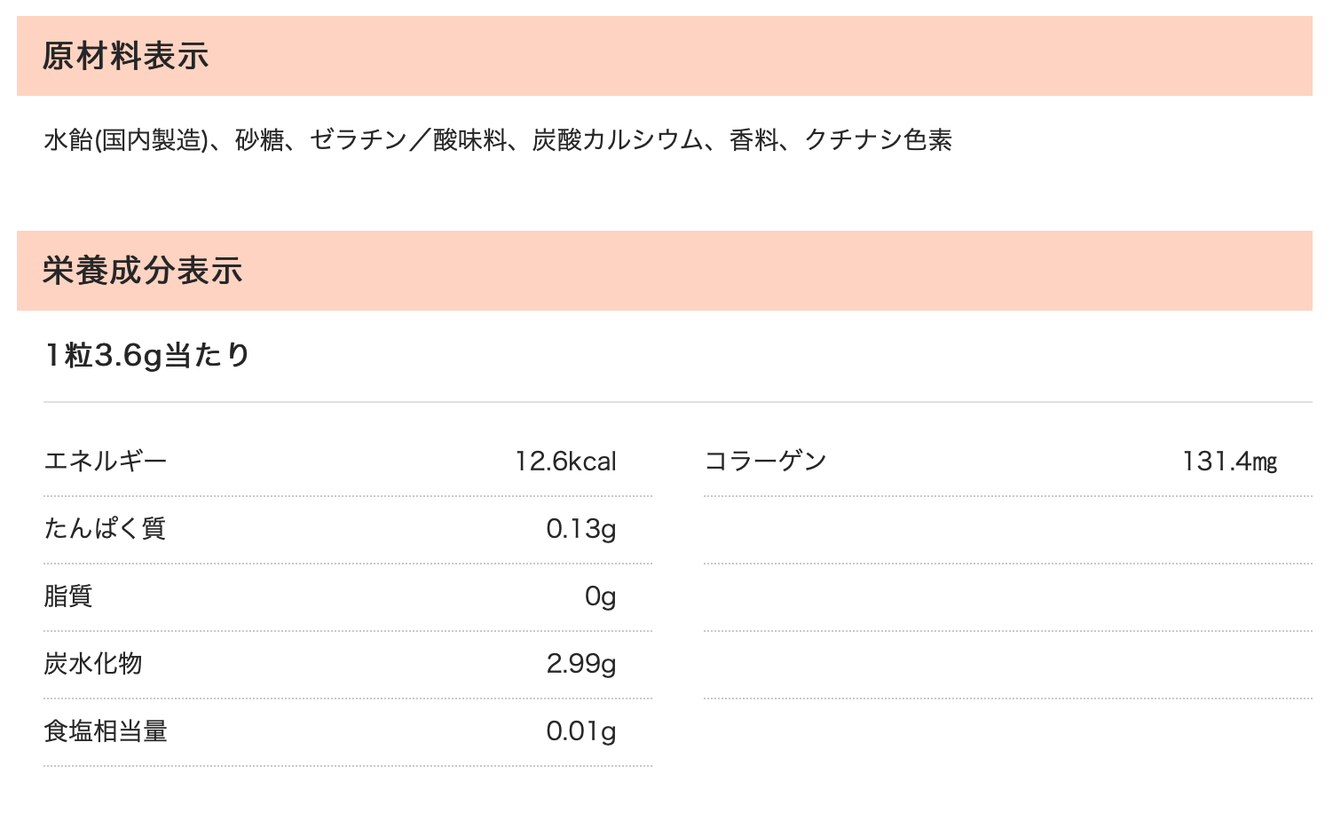The height and width of the screenshot is (813, 1333).
Task: Click the 0g fat value
Action: point(600,596)
